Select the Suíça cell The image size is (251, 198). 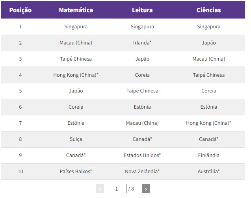point(76,139)
